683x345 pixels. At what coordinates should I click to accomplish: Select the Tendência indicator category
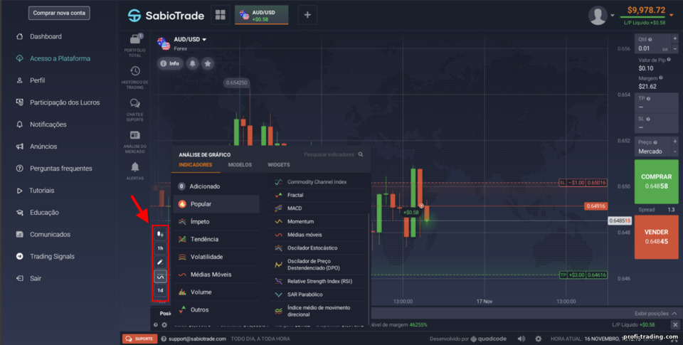[216, 239]
